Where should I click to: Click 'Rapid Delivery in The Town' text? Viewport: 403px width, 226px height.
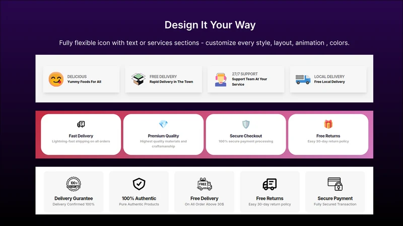pyautogui.click(x=171, y=82)
